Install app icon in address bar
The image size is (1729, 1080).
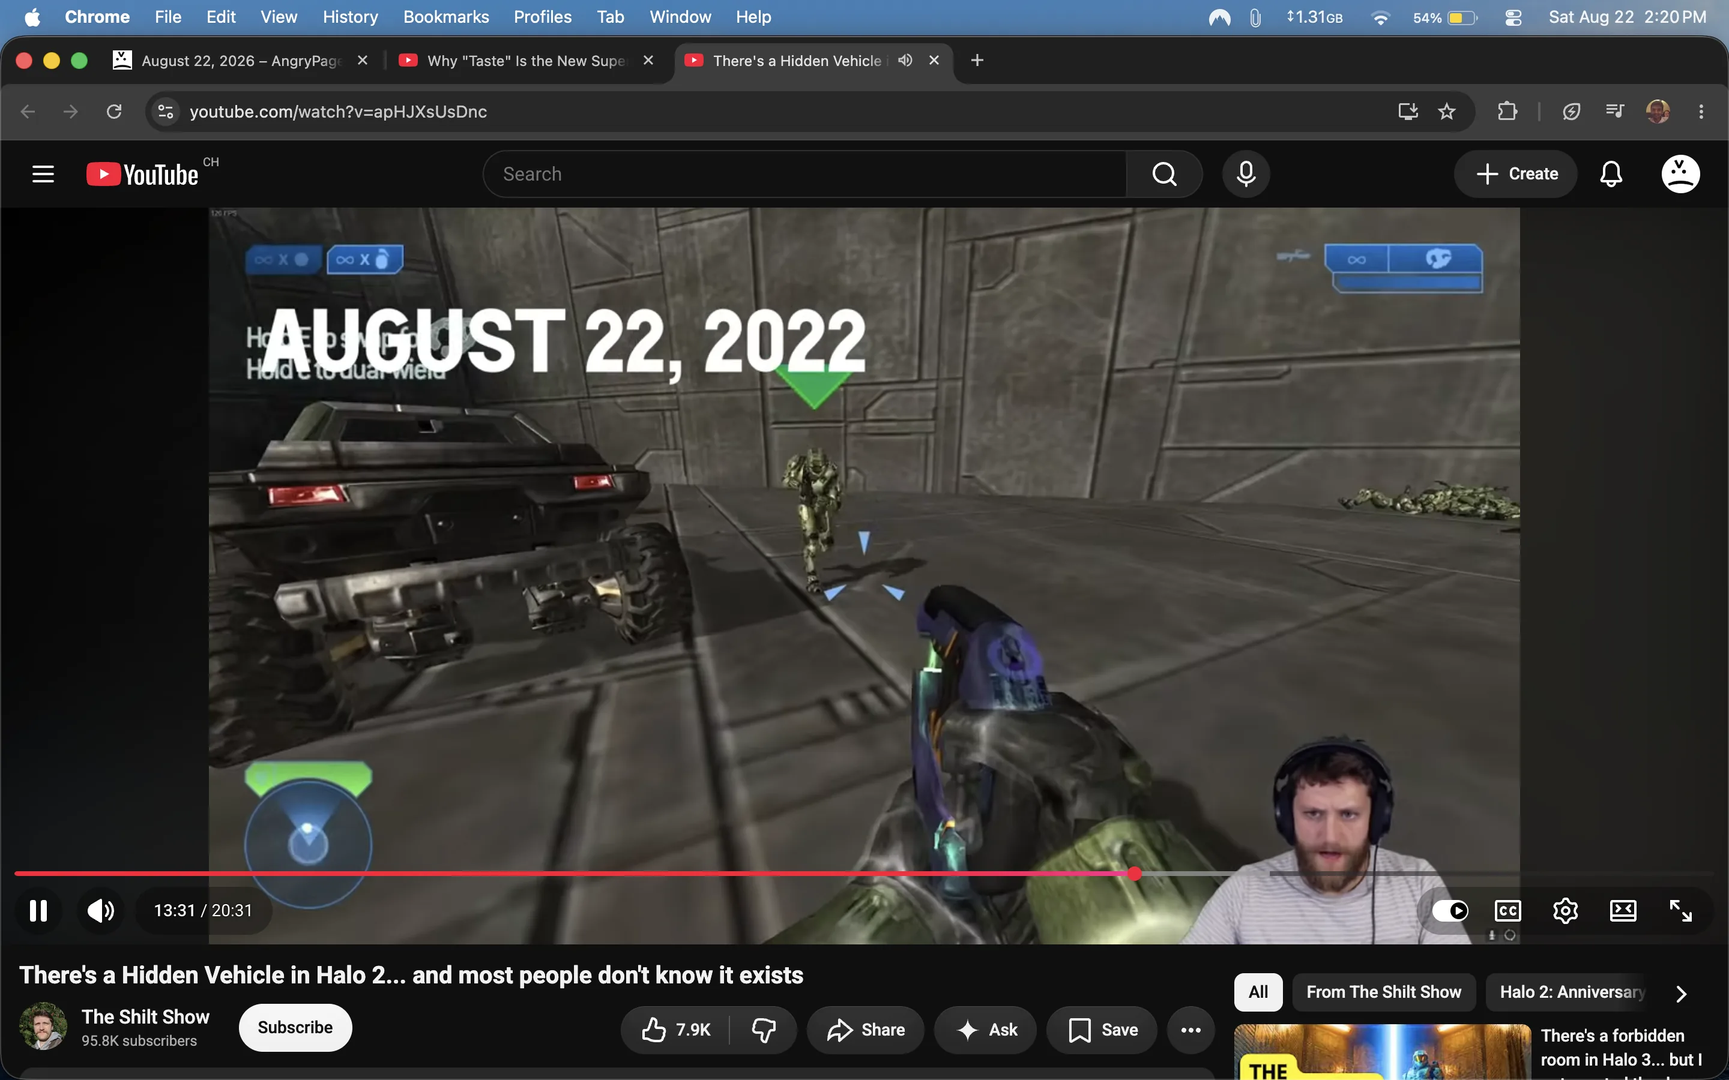pos(1407,112)
